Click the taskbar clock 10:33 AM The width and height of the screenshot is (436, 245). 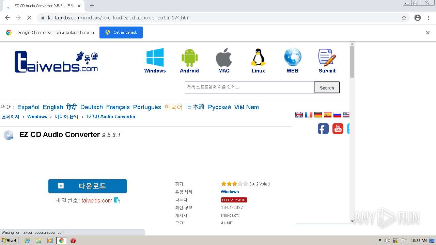[419, 241]
